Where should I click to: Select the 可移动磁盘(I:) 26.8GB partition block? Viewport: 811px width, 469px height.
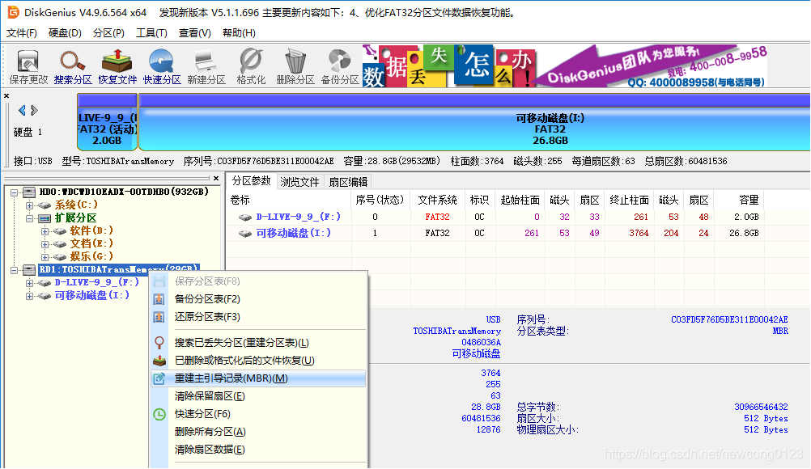(474, 122)
